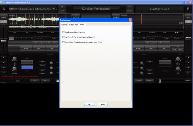Click deck A Add FX button

(x=43, y=70)
